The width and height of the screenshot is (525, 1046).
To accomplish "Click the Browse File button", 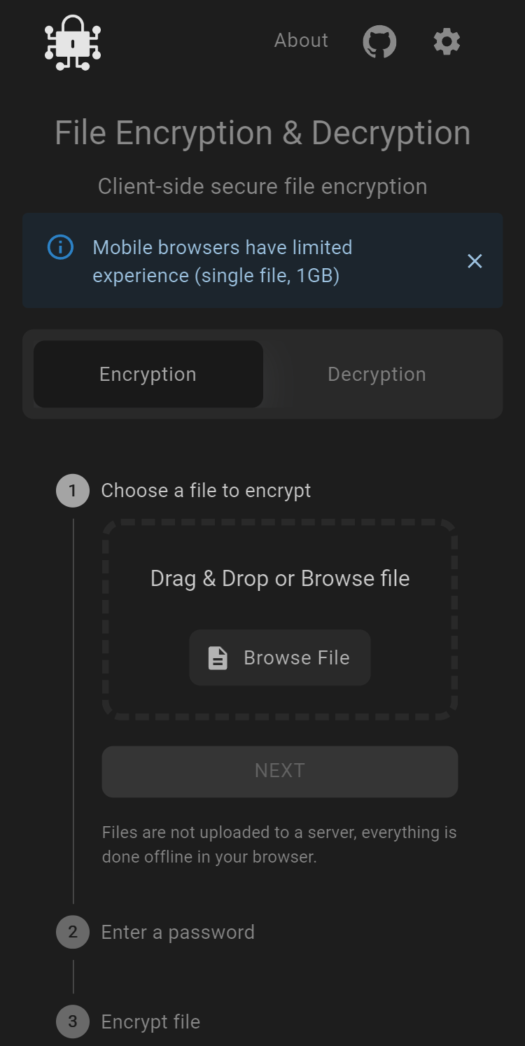I will [x=280, y=657].
